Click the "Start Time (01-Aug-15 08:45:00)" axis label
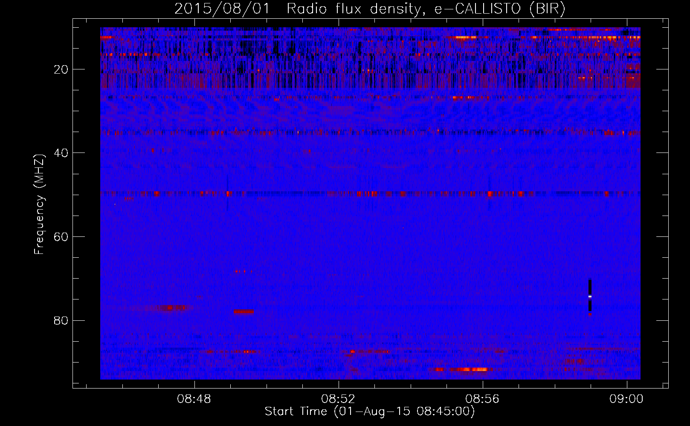Image resolution: width=690 pixels, height=426 pixels. (370, 412)
